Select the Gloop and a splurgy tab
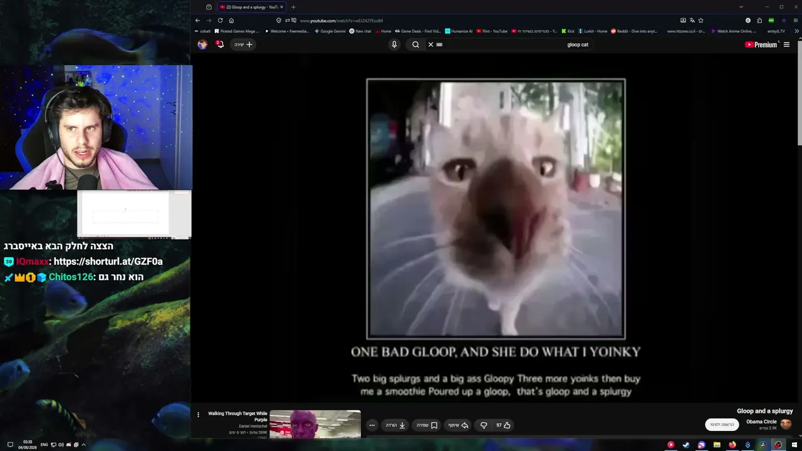802x451 pixels. click(x=251, y=7)
